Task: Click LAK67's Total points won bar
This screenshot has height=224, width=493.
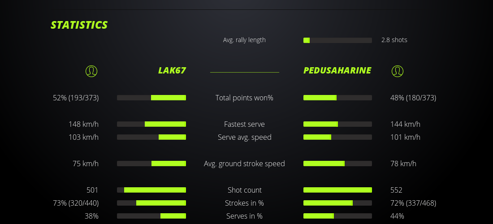Action: tap(151, 98)
